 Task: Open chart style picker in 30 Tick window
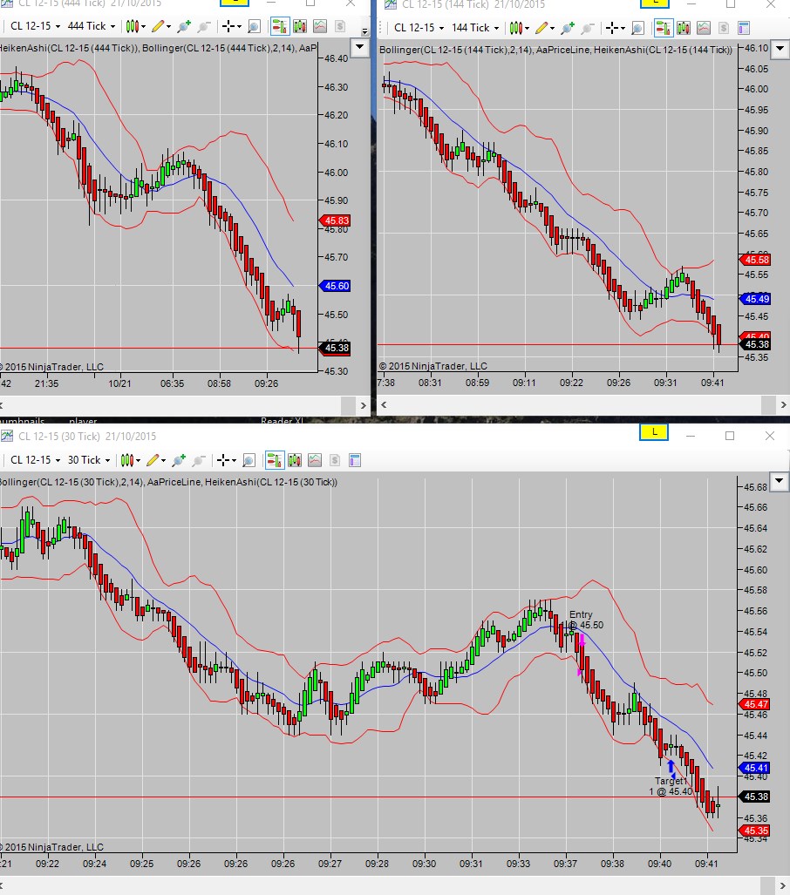[x=130, y=460]
